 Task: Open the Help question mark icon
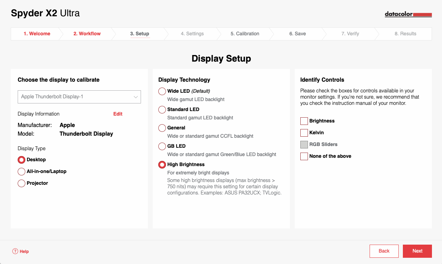coord(15,251)
